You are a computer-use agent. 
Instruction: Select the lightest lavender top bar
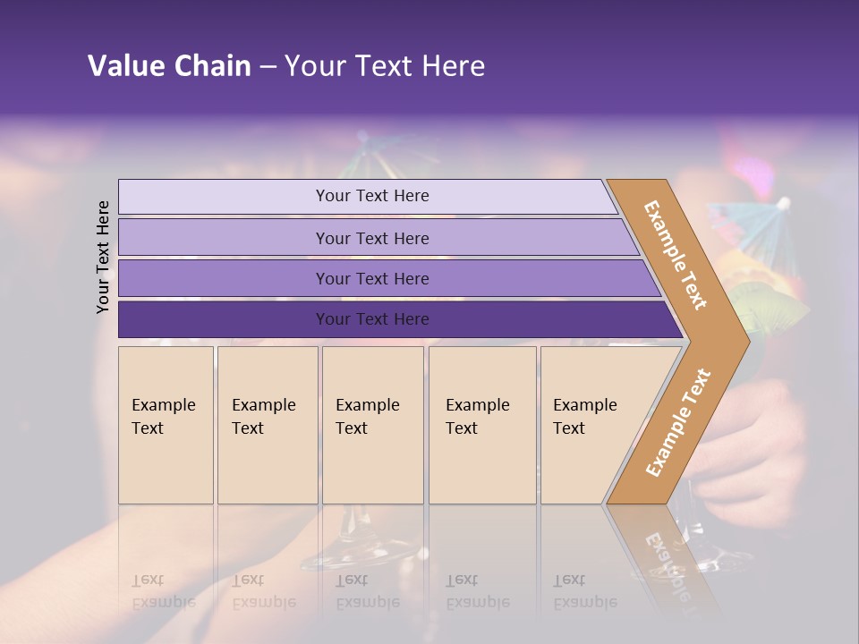pos(372,196)
